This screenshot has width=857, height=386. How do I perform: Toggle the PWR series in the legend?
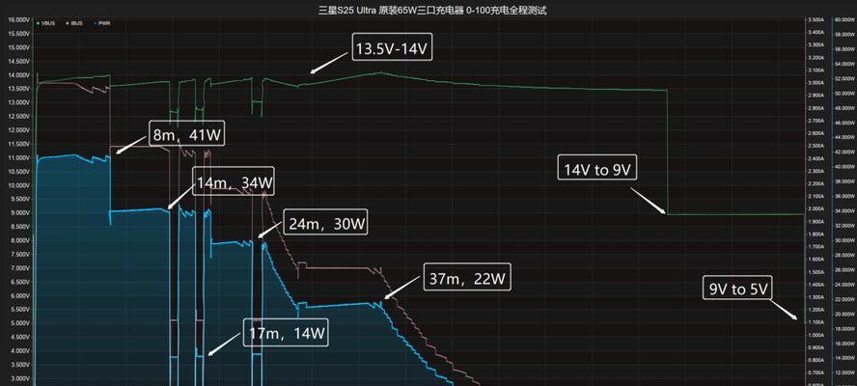(x=102, y=23)
